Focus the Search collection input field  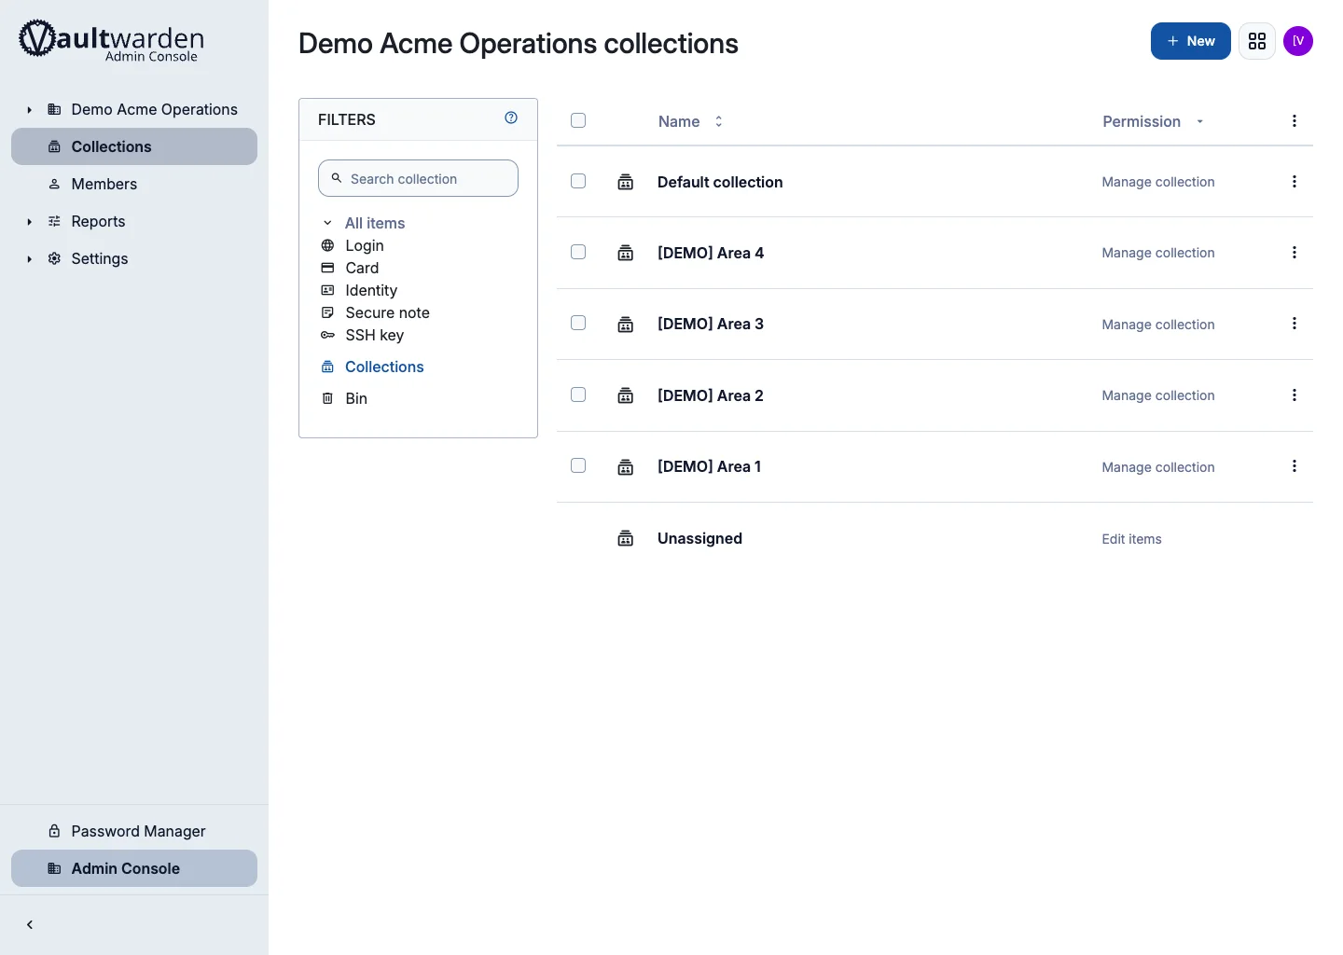click(418, 178)
